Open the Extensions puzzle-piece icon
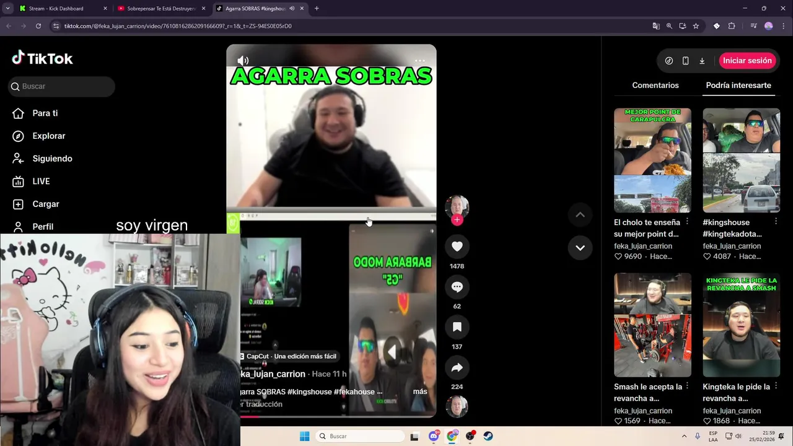The image size is (793, 446). (x=732, y=26)
